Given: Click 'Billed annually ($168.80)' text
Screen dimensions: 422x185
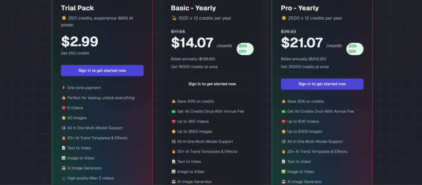Looking at the screenshot, I should (193, 59).
